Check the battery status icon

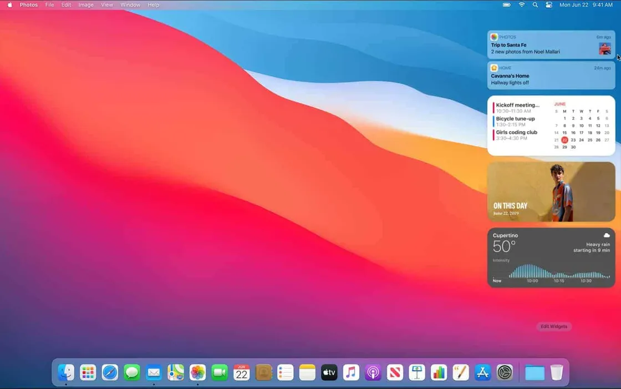click(506, 4)
